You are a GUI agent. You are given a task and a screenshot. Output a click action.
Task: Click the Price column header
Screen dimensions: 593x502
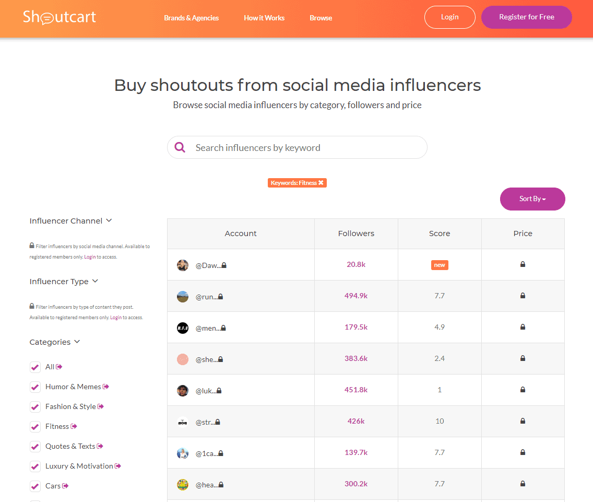point(523,234)
